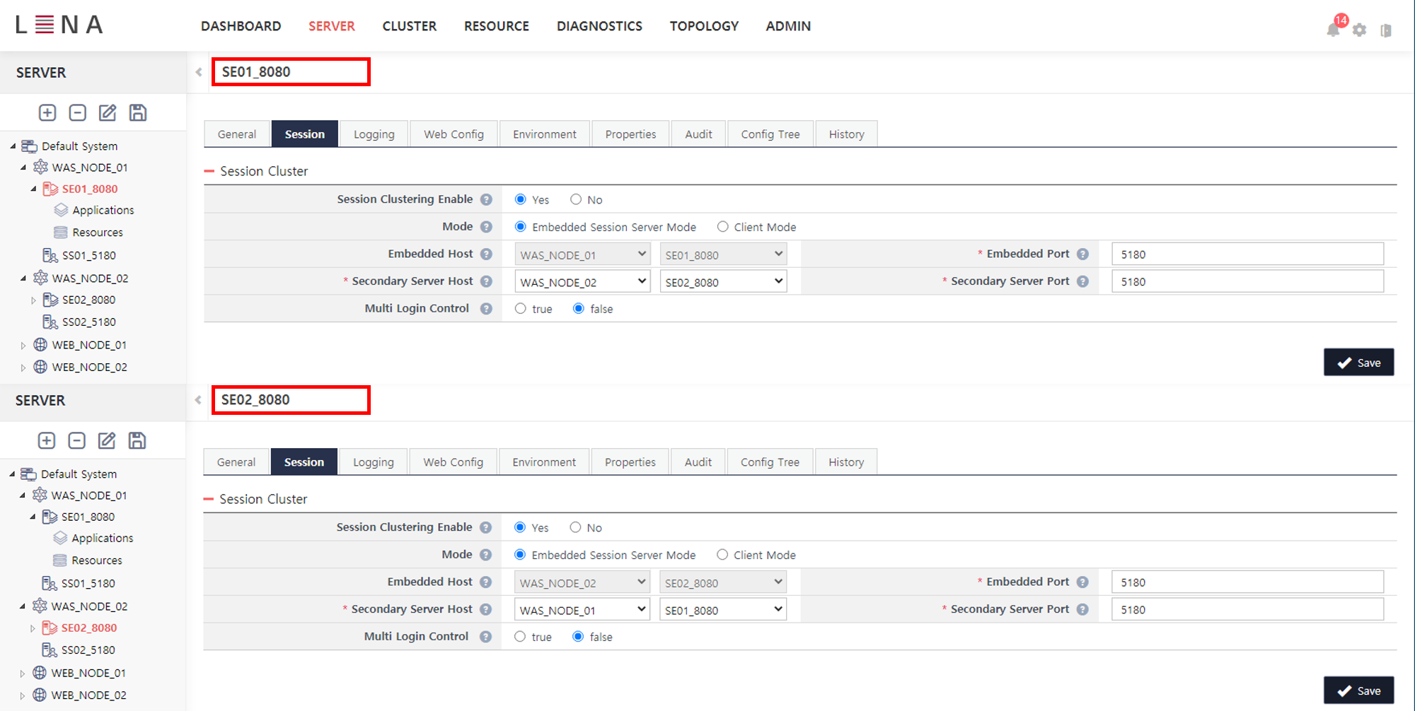Click the edit pencil icon in the lower SERVER panel
The width and height of the screenshot is (1415, 711).
(107, 441)
